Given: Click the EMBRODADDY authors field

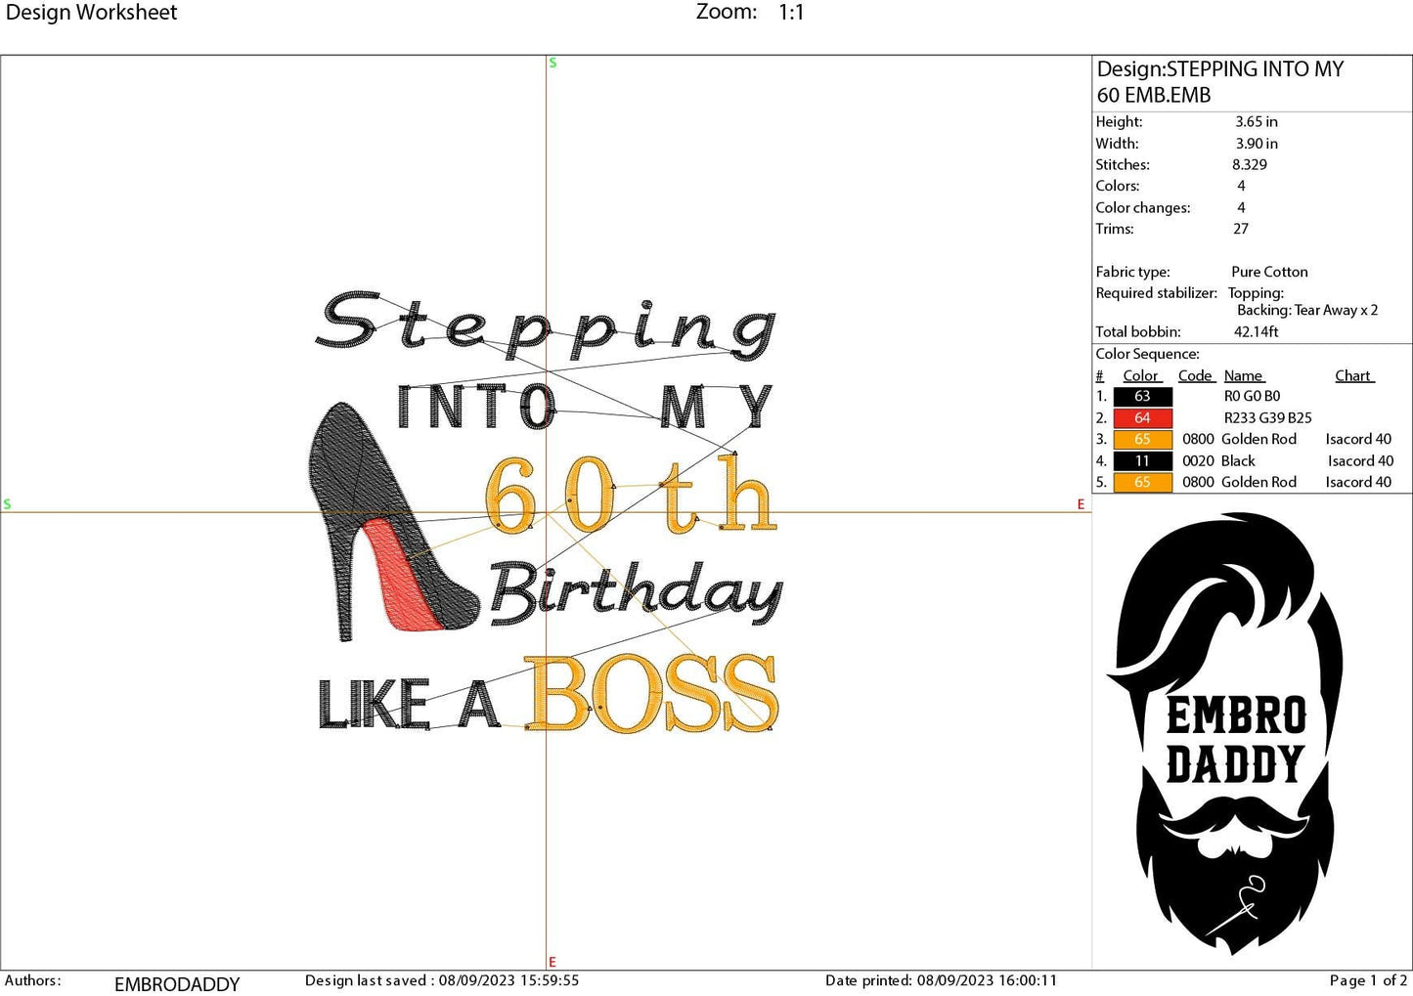Looking at the screenshot, I should point(176,983).
